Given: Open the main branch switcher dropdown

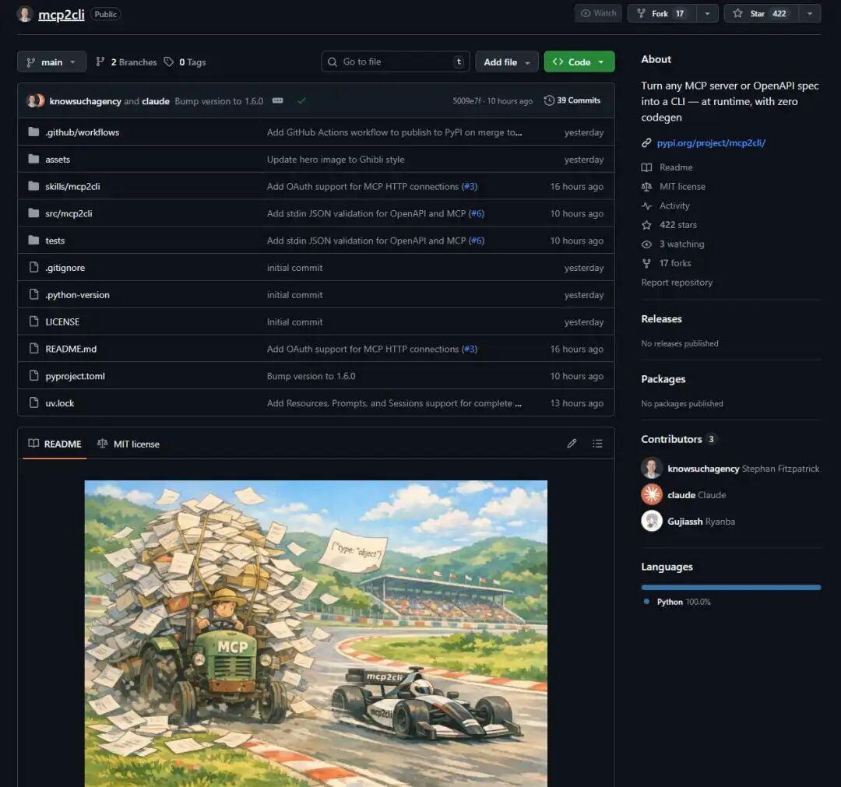Looking at the screenshot, I should [x=51, y=62].
